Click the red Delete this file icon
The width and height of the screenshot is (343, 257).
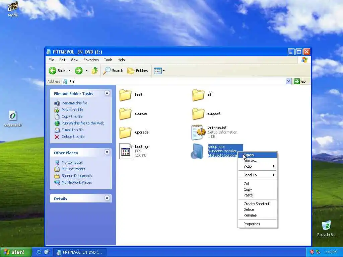point(57,137)
